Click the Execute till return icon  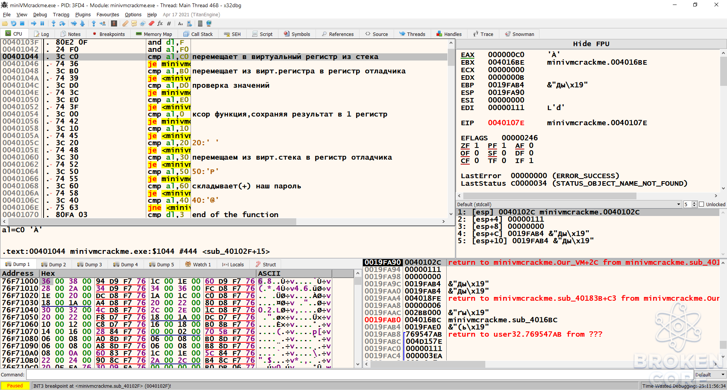94,23
